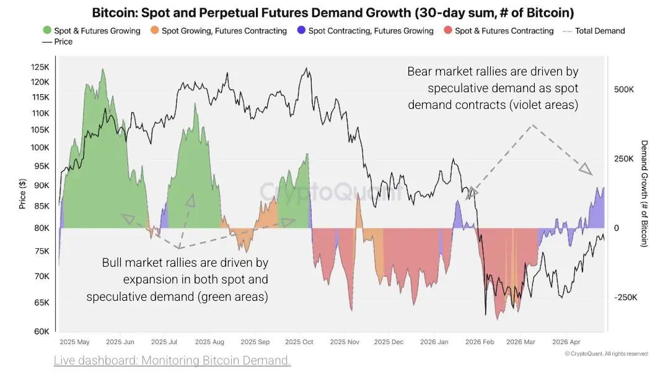Click the 2025 Oct x-axis label
This screenshot has width=668, height=380.
pos(299,342)
